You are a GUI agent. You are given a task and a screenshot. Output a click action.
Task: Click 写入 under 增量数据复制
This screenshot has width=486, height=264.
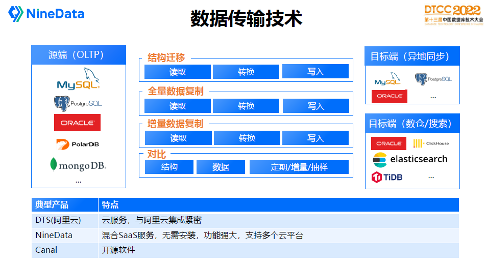(315, 138)
